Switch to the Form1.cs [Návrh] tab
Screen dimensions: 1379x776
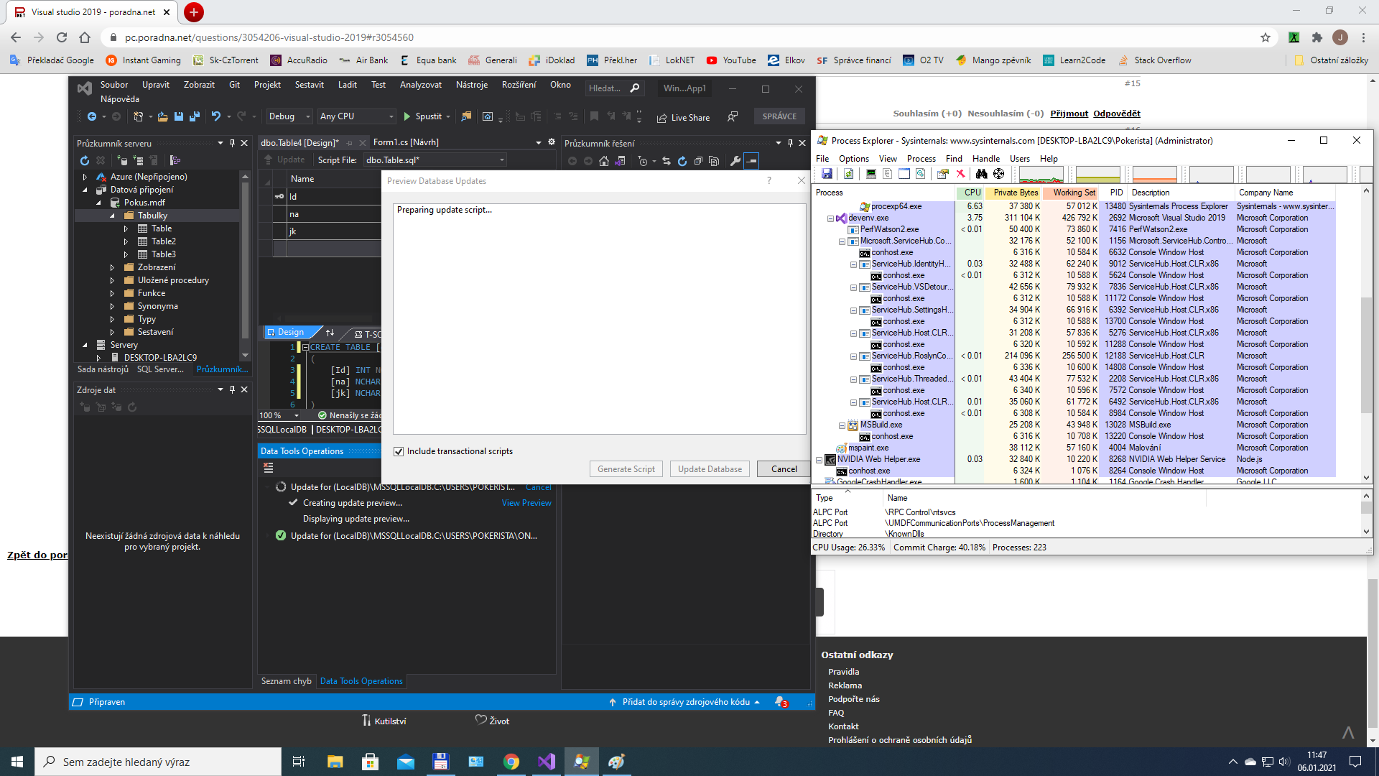406,142
